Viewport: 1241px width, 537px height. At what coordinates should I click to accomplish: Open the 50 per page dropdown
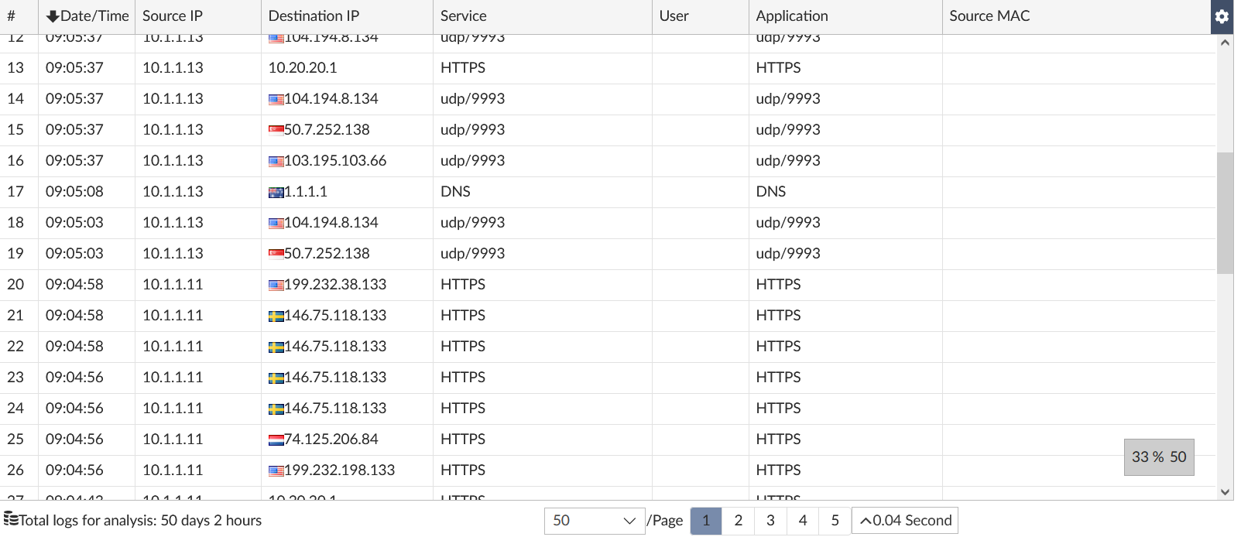click(595, 521)
